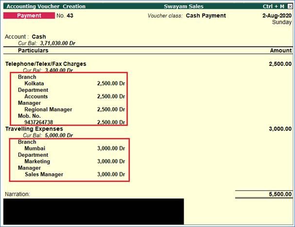The height and width of the screenshot is (227, 295).
Task: Select the Regional Manager entry
Action: pos(48,110)
